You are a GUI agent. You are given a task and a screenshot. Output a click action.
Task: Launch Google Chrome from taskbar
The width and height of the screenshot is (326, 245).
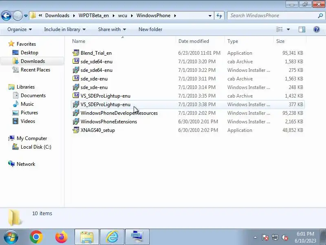[x=36, y=237]
